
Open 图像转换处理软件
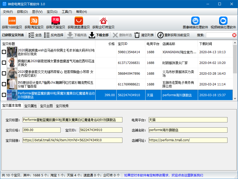195,23
